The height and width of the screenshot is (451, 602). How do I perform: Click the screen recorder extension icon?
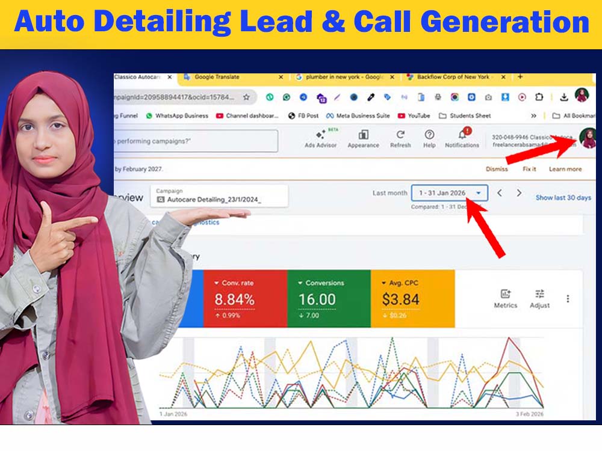pos(522,97)
